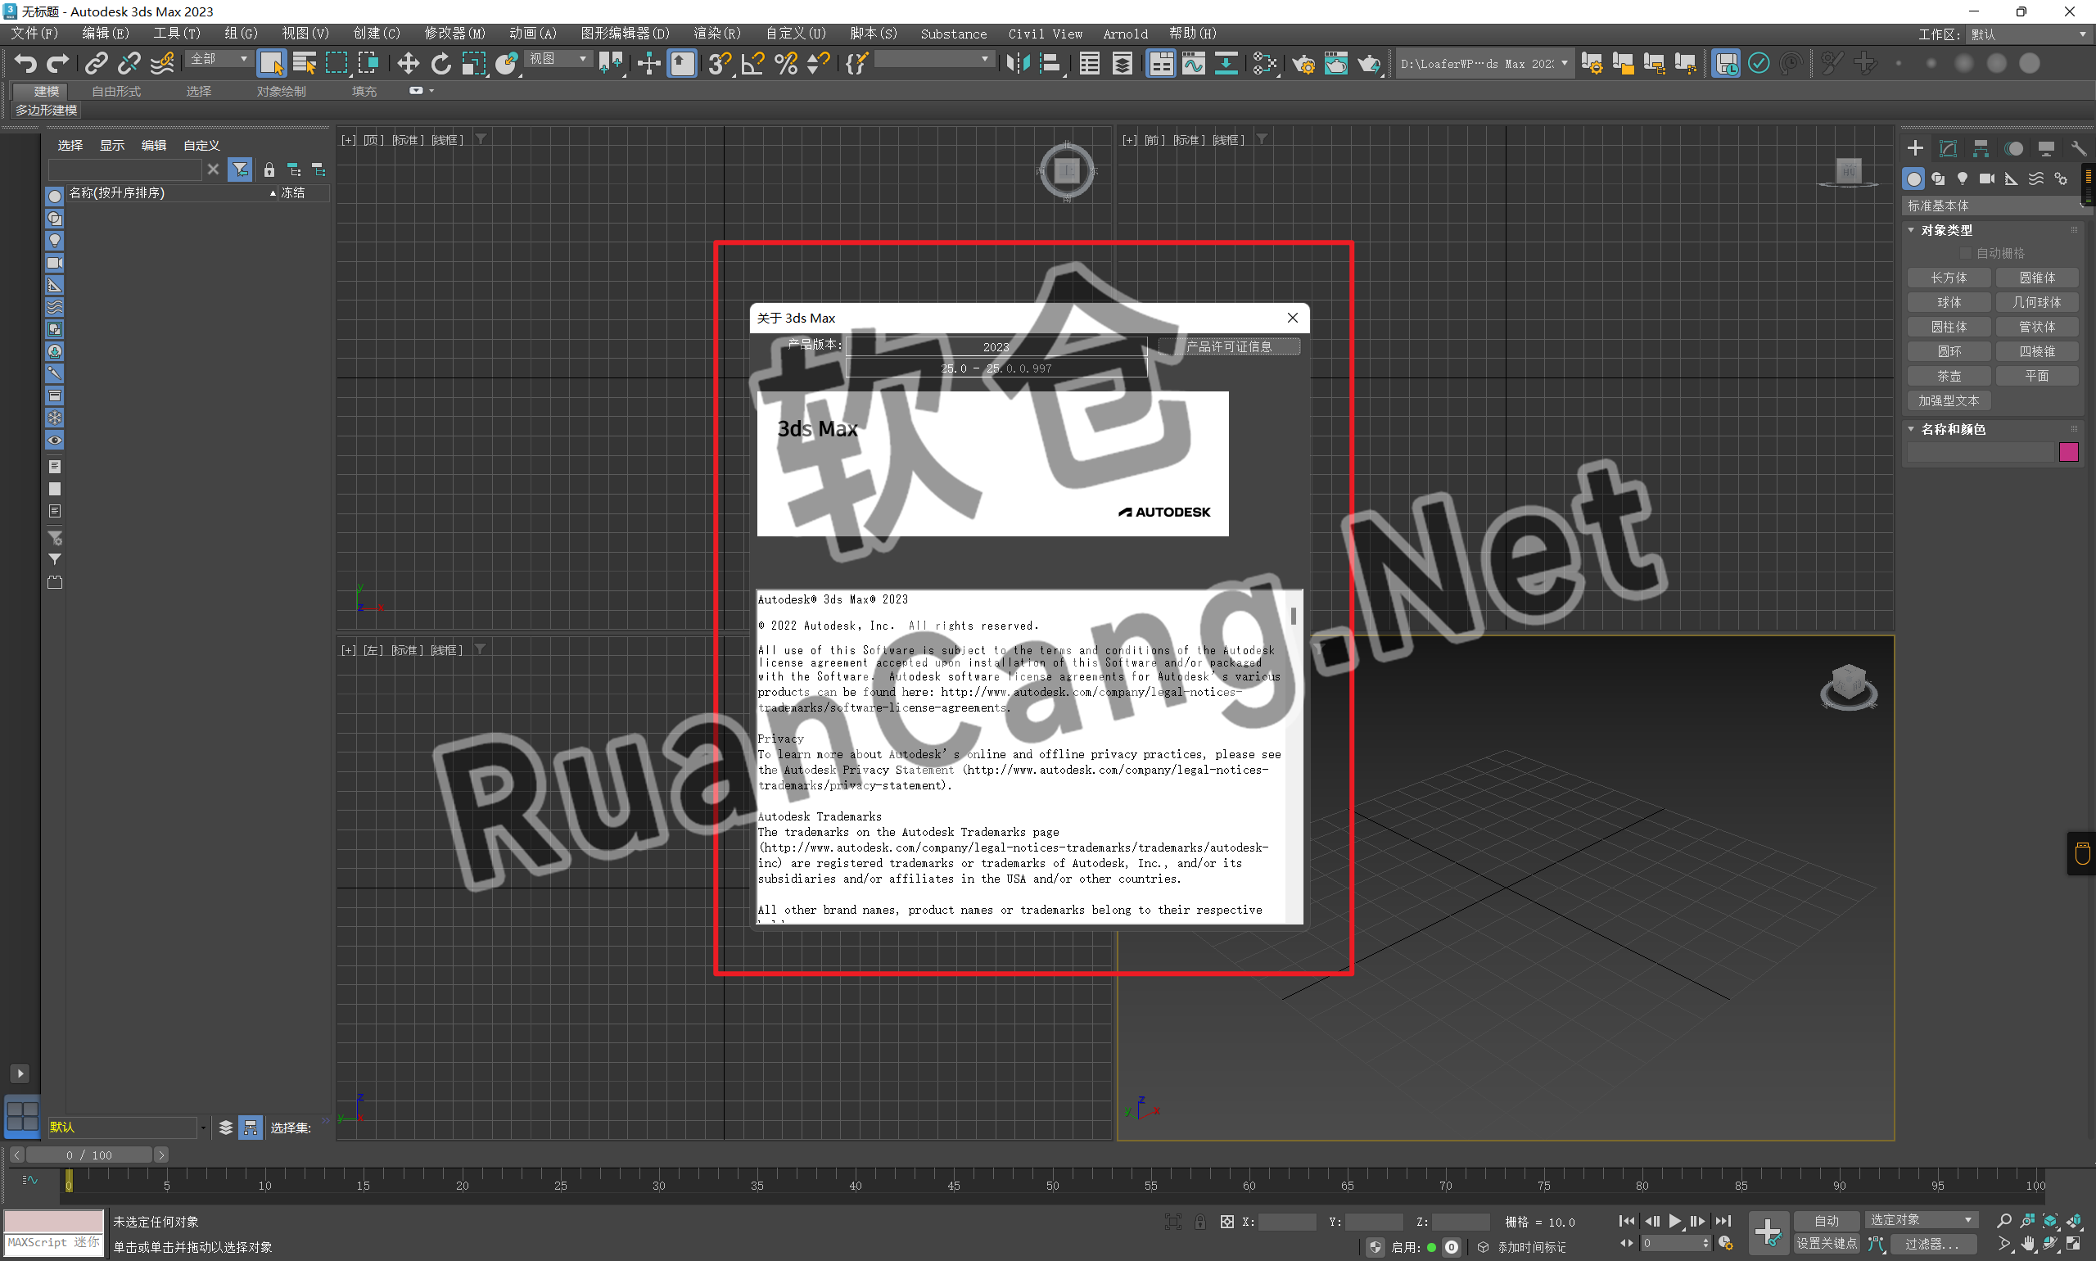Image resolution: width=2096 pixels, height=1261 pixels.
Task: Click the Undo arrow icon
Action: click(25, 64)
